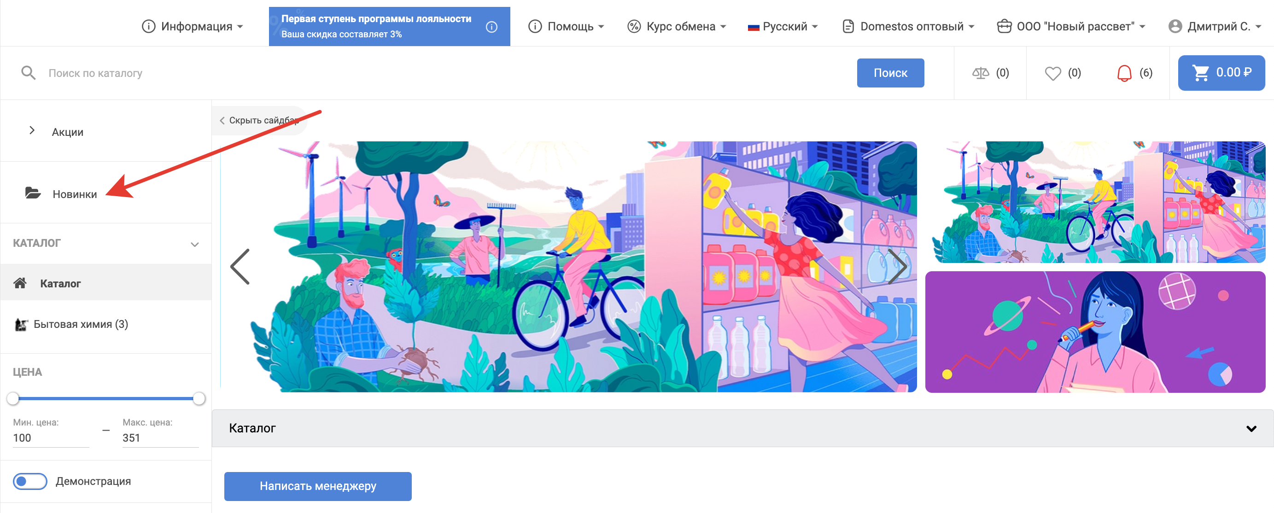Expand the Каталог accordion panel
This screenshot has height=513, width=1274.
click(x=1251, y=428)
